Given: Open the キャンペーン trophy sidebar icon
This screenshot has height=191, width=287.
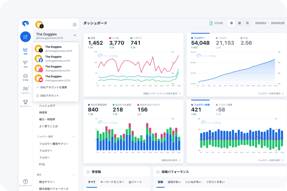Looking at the screenshot, I should pos(25,103).
